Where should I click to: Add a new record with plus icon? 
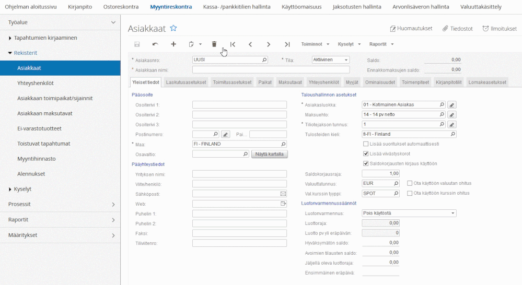173,44
